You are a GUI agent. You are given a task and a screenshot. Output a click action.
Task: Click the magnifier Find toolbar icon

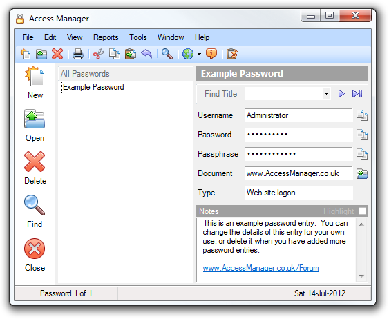coord(167,54)
